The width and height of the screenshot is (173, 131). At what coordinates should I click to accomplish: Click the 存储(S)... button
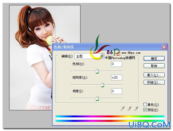(x=154, y=82)
